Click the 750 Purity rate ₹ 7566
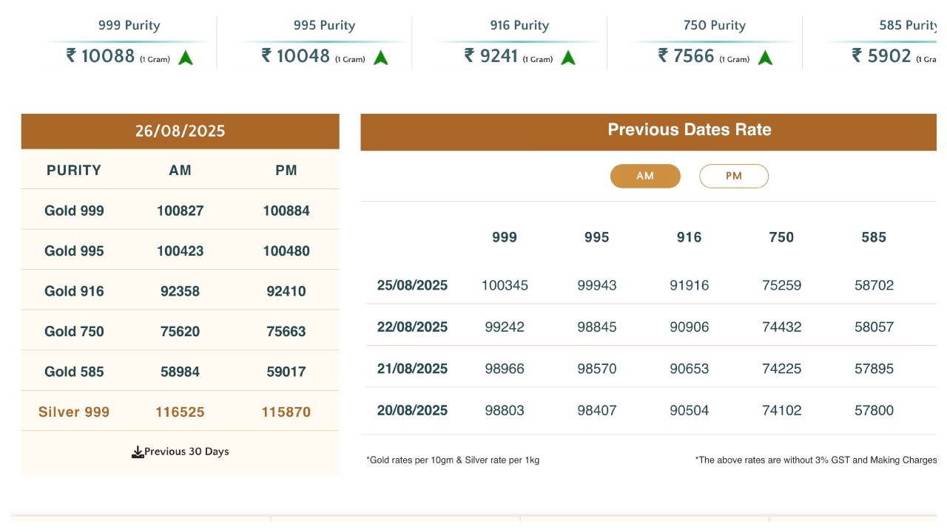Viewport: 947px width, 532px height. (687, 55)
